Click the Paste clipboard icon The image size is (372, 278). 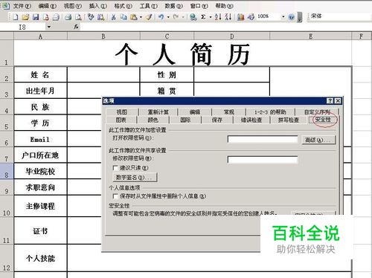click(x=134, y=17)
